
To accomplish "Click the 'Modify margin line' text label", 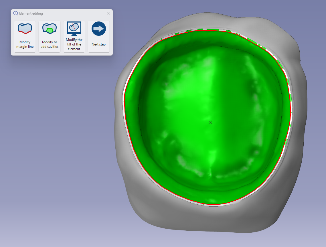I will click(x=25, y=44).
